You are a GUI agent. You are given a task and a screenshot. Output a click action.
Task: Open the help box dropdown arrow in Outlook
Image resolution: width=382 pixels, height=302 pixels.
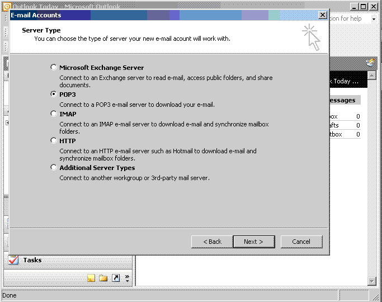coord(374,19)
